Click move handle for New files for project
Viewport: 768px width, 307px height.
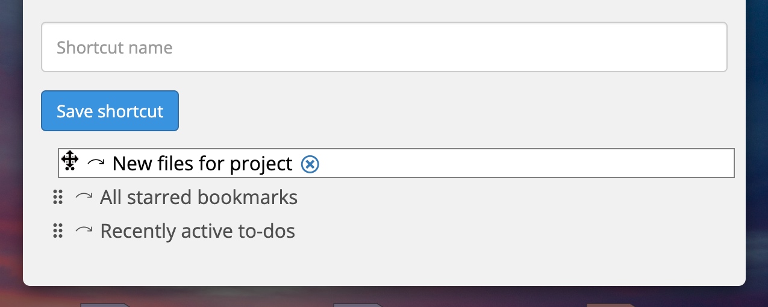pyautogui.click(x=70, y=161)
